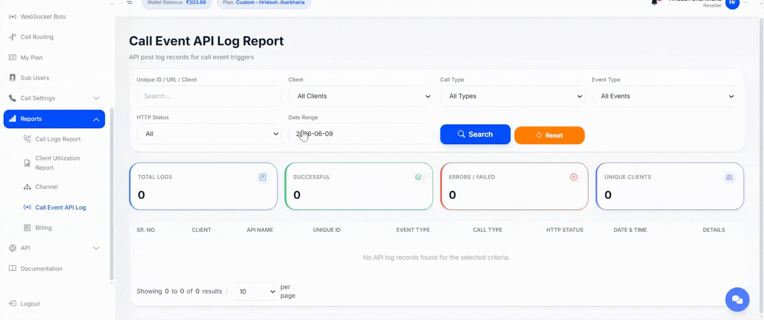Click the Reports bar chart icon
This screenshot has width=764, height=320.
[x=13, y=119]
